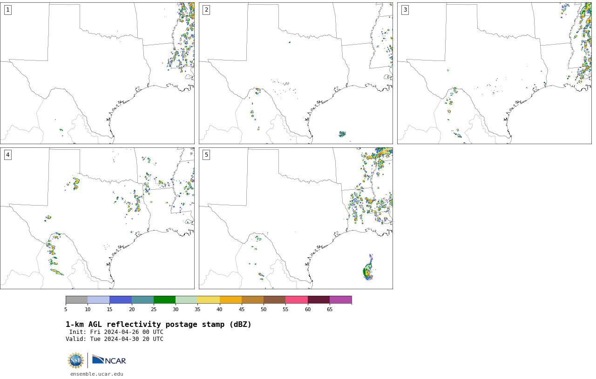Viewport: 596px width, 379px height.
Task: Click the colorbar tick label 35
Action: pyautogui.click(x=197, y=309)
